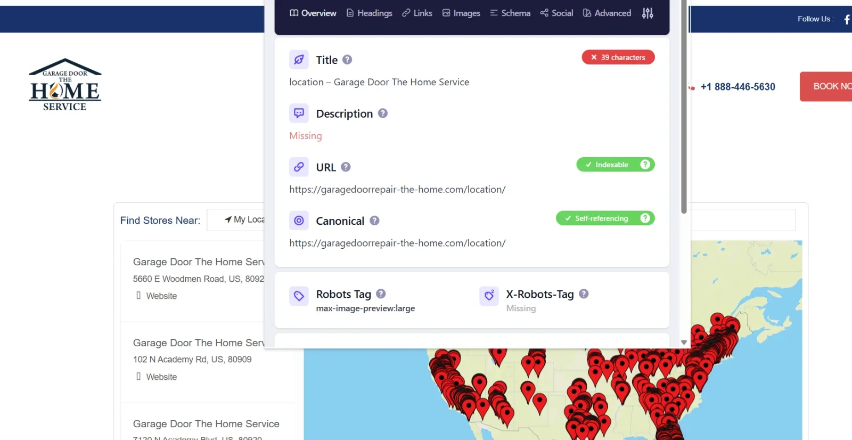The width and height of the screenshot is (852, 440).
Task: Click the X-Robots-Tag icon
Action: coord(489,296)
